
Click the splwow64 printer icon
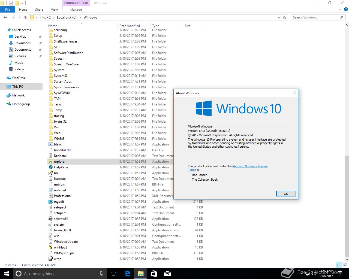(x=50, y=219)
